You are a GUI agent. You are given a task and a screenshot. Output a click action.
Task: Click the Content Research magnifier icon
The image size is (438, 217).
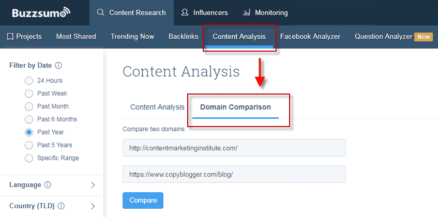[x=101, y=12]
